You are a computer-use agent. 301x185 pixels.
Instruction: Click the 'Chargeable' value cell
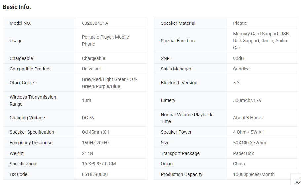click(111, 58)
